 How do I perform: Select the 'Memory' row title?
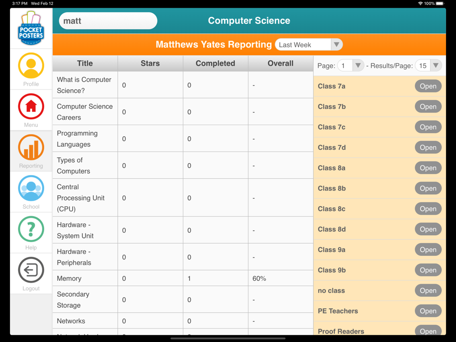tap(69, 278)
